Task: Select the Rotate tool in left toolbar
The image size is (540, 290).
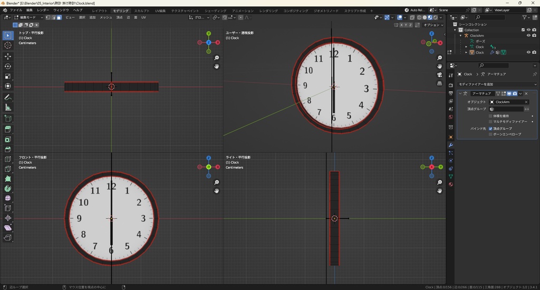Action: pyautogui.click(x=8, y=66)
